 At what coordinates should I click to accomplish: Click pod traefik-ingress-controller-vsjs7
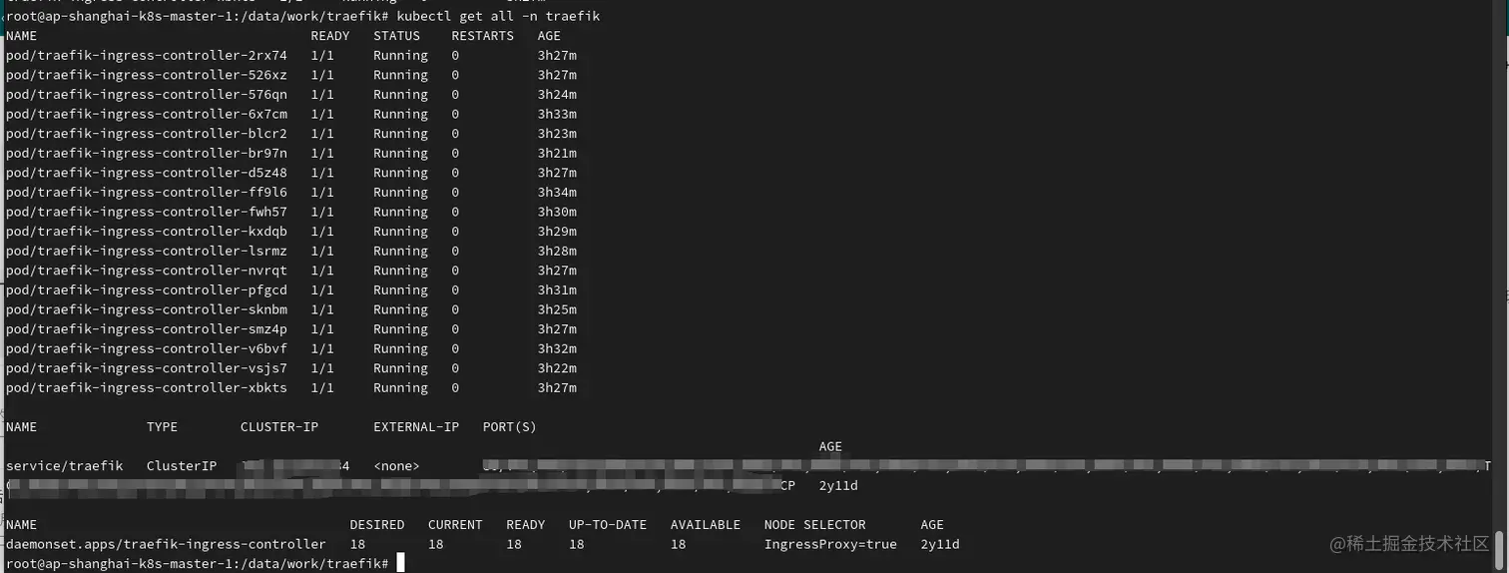click(x=147, y=368)
